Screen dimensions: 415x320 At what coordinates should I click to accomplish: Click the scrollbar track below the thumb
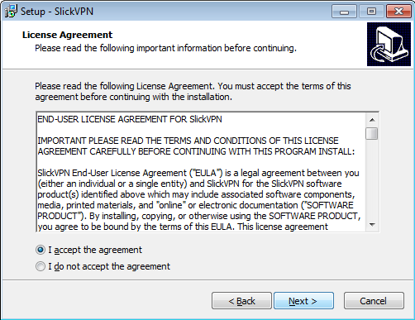[x=372, y=179]
